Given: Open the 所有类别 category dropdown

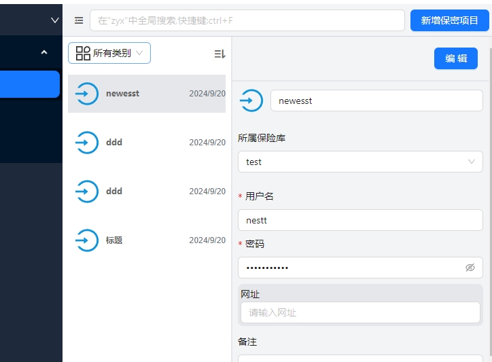Looking at the screenshot, I should (x=109, y=53).
